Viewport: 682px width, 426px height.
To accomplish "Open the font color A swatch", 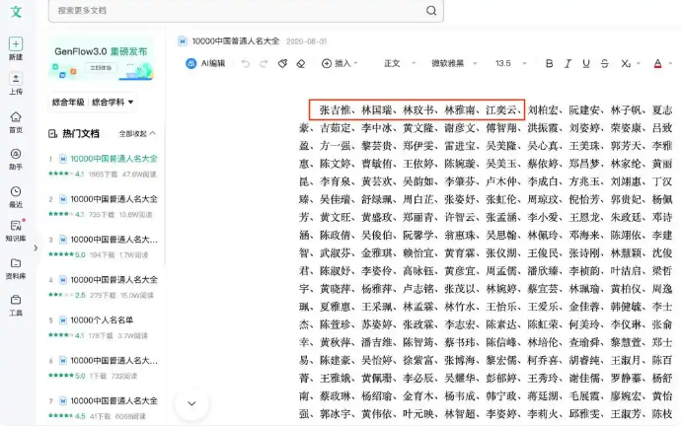I will 657,63.
